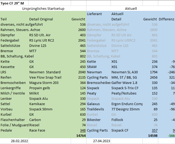This screenshot has height=144, width=175.
Task: Click the Ursprüngliches Startsetup header cell
Action: [x=43, y=8]
